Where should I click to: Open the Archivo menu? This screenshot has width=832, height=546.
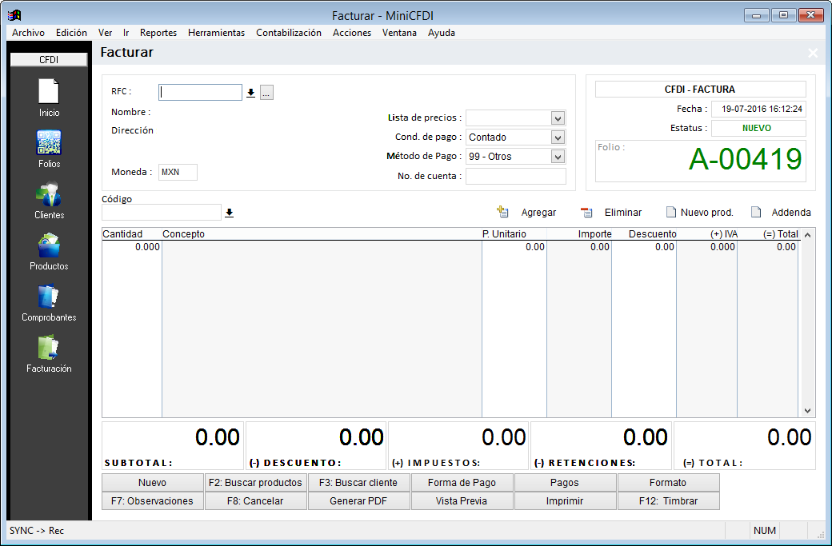[x=28, y=33]
